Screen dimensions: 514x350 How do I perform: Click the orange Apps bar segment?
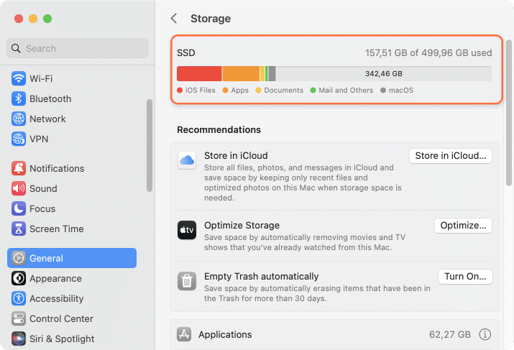tap(241, 74)
